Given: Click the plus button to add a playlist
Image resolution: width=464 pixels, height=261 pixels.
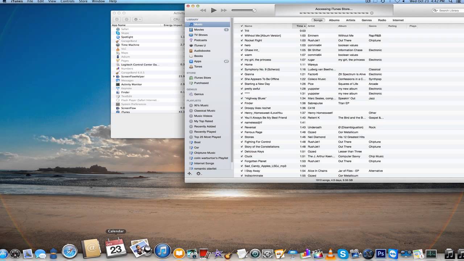Looking at the screenshot, I should pos(189,174).
